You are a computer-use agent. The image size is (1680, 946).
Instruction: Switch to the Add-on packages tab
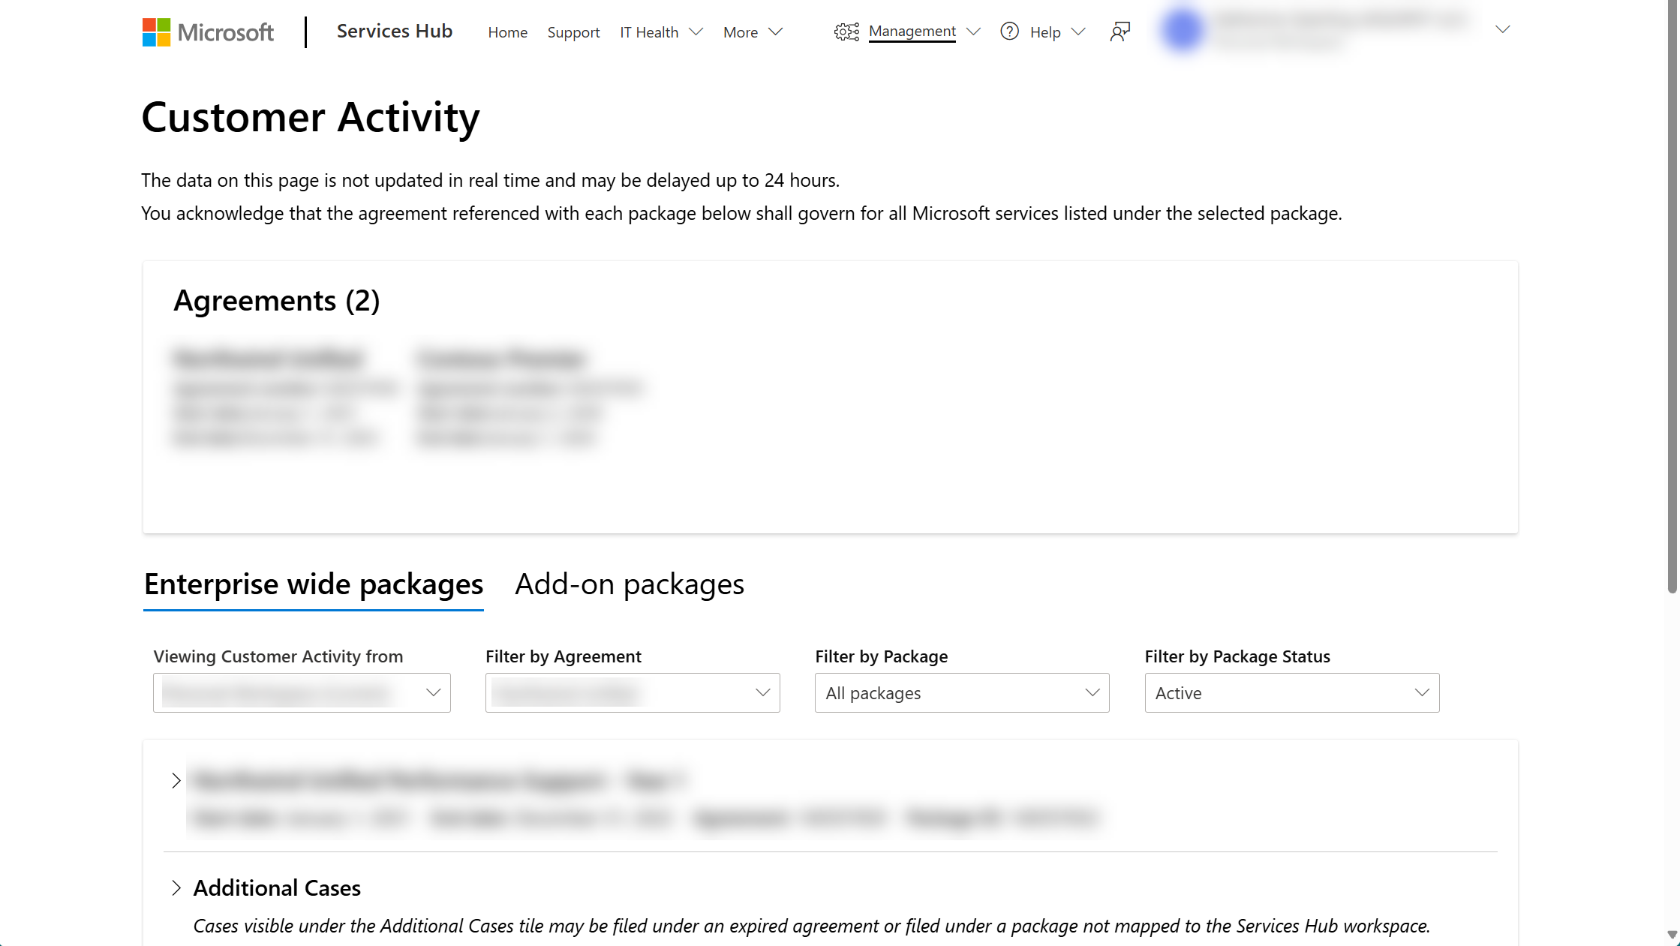629,583
